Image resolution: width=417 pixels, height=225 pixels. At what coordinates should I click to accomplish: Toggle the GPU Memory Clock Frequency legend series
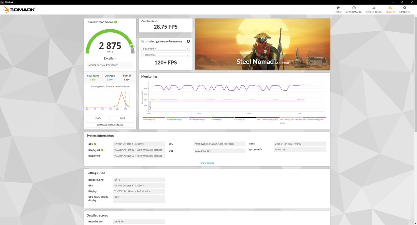click(x=291, y=120)
